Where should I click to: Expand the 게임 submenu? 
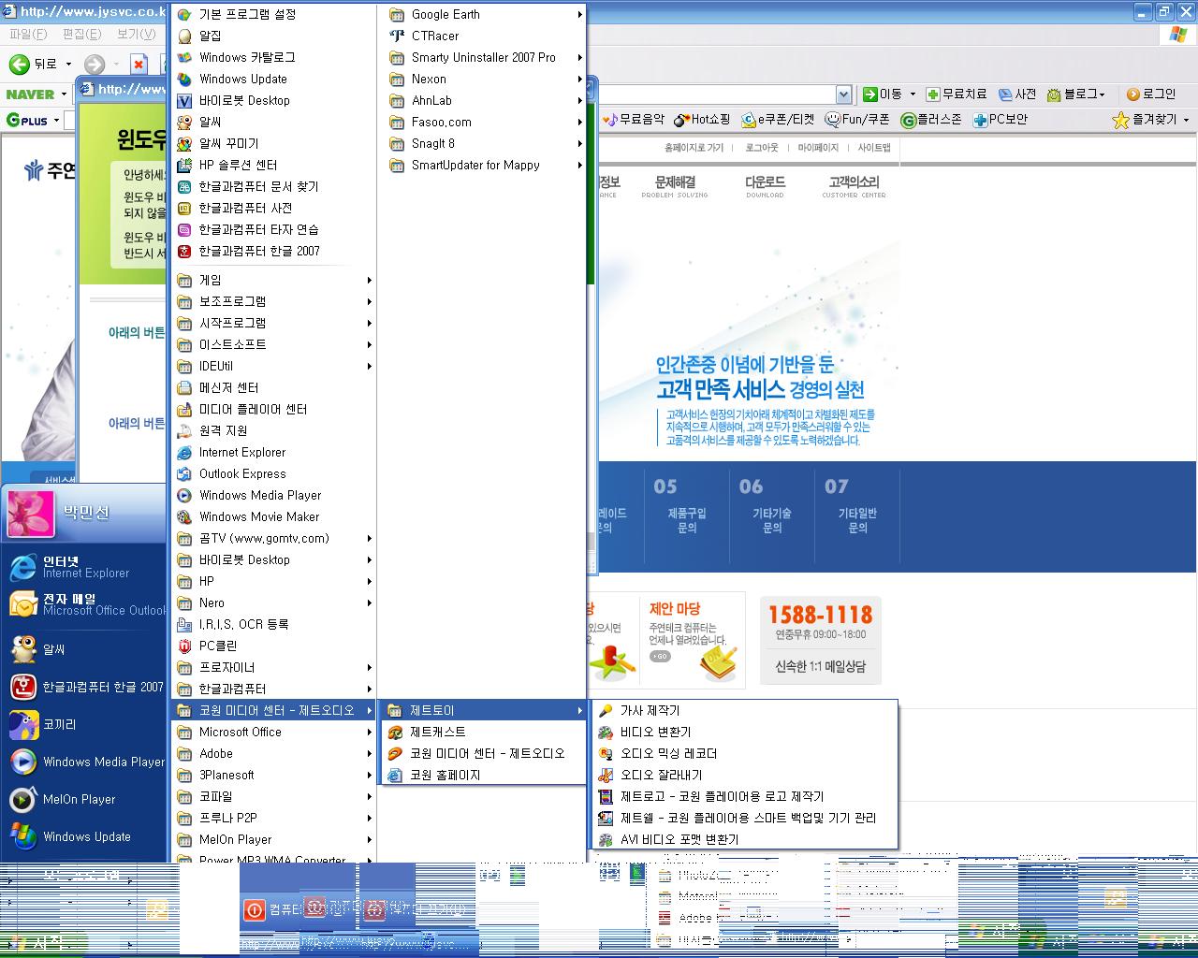click(273, 280)
